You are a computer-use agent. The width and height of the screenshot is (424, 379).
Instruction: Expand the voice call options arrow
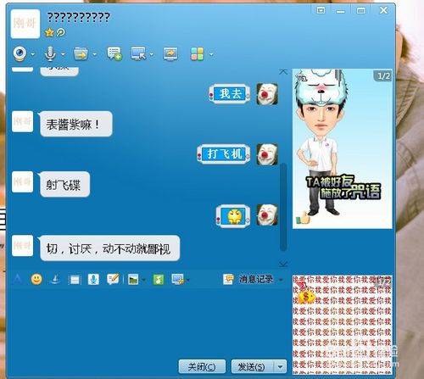[x=63, y=54]
